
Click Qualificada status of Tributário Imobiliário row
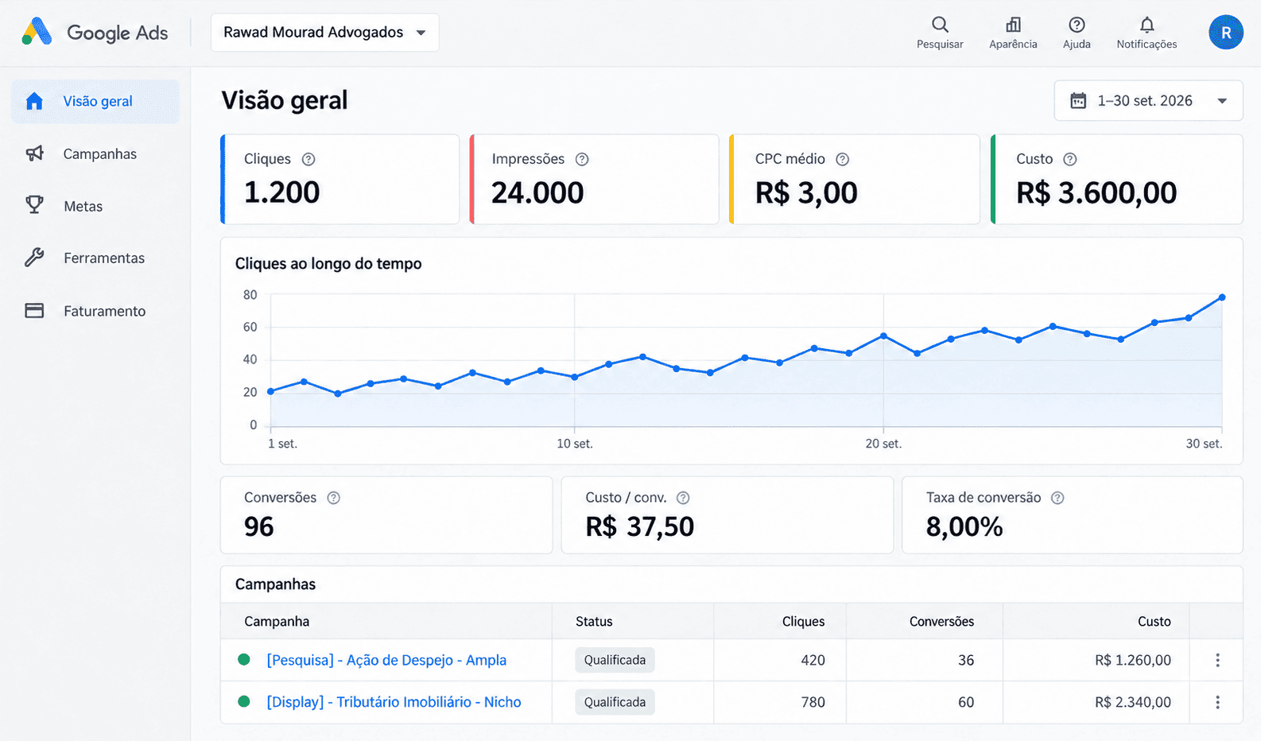615,702
